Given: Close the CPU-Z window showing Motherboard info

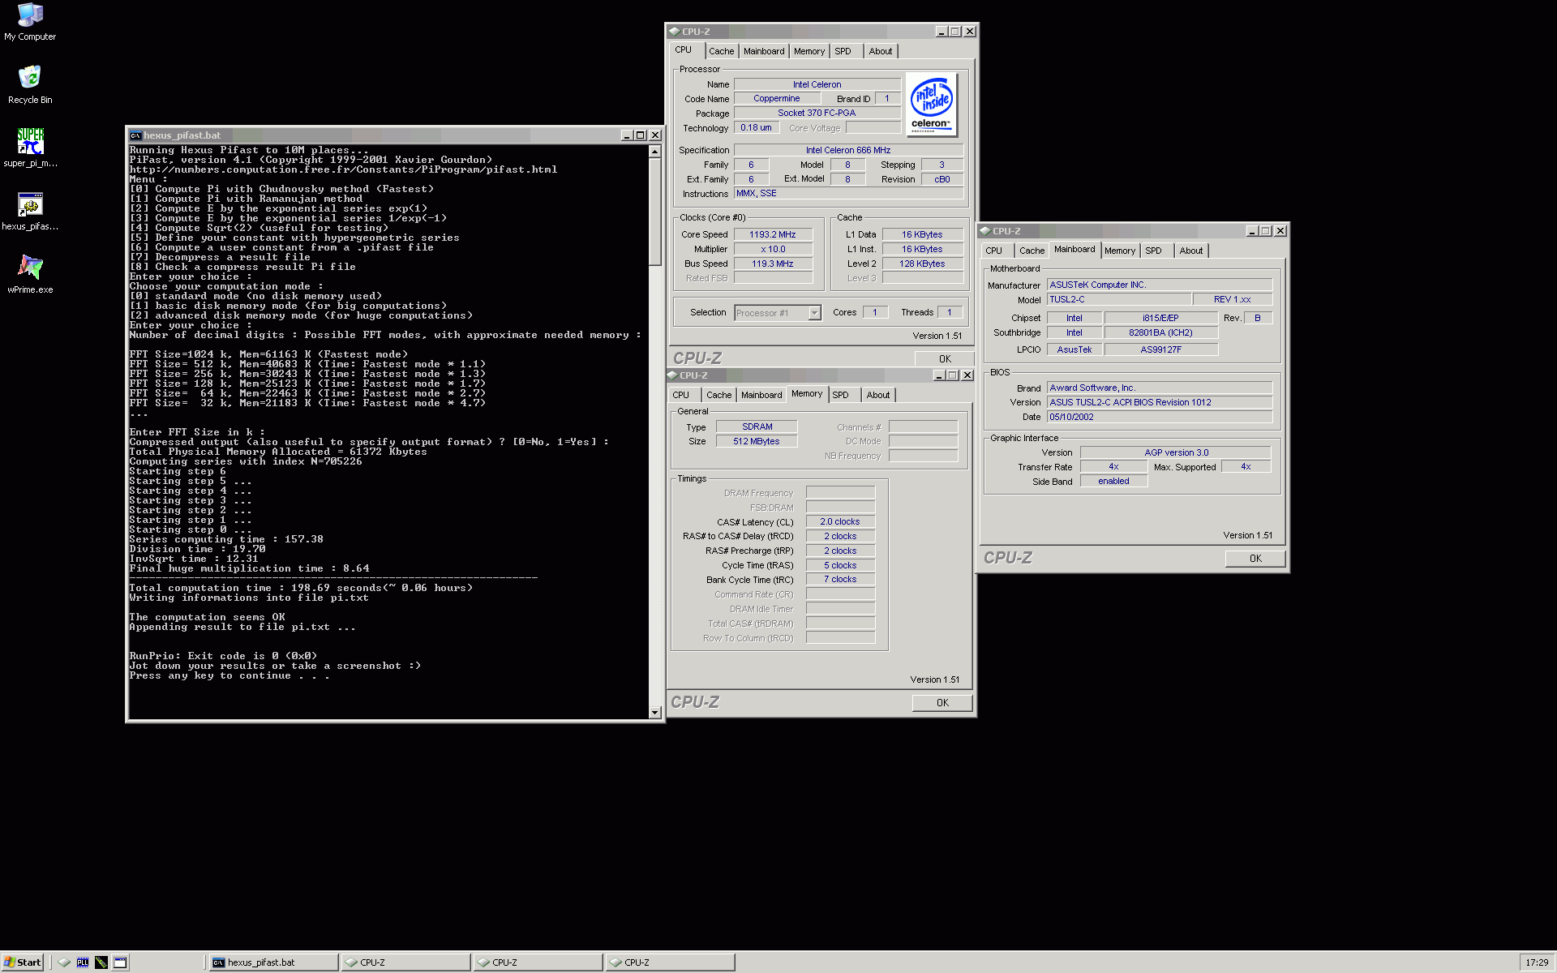Looking at the screenshot, I should coord(1280,231).
